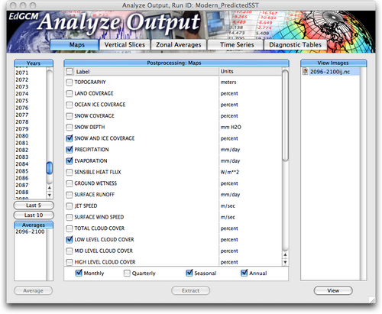Click the Averages panel header
The width and height of the screenshot is (382, 314).
[x=34, y=225]
